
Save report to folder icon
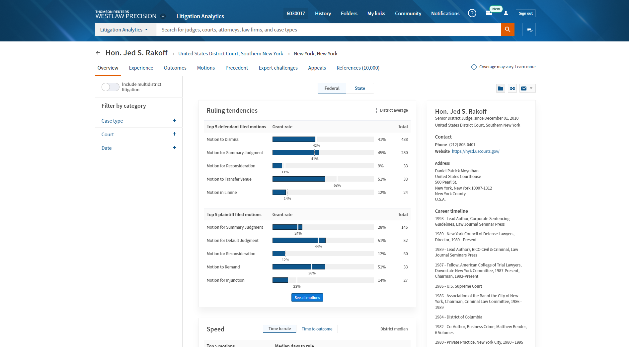[x=501, y=88]
